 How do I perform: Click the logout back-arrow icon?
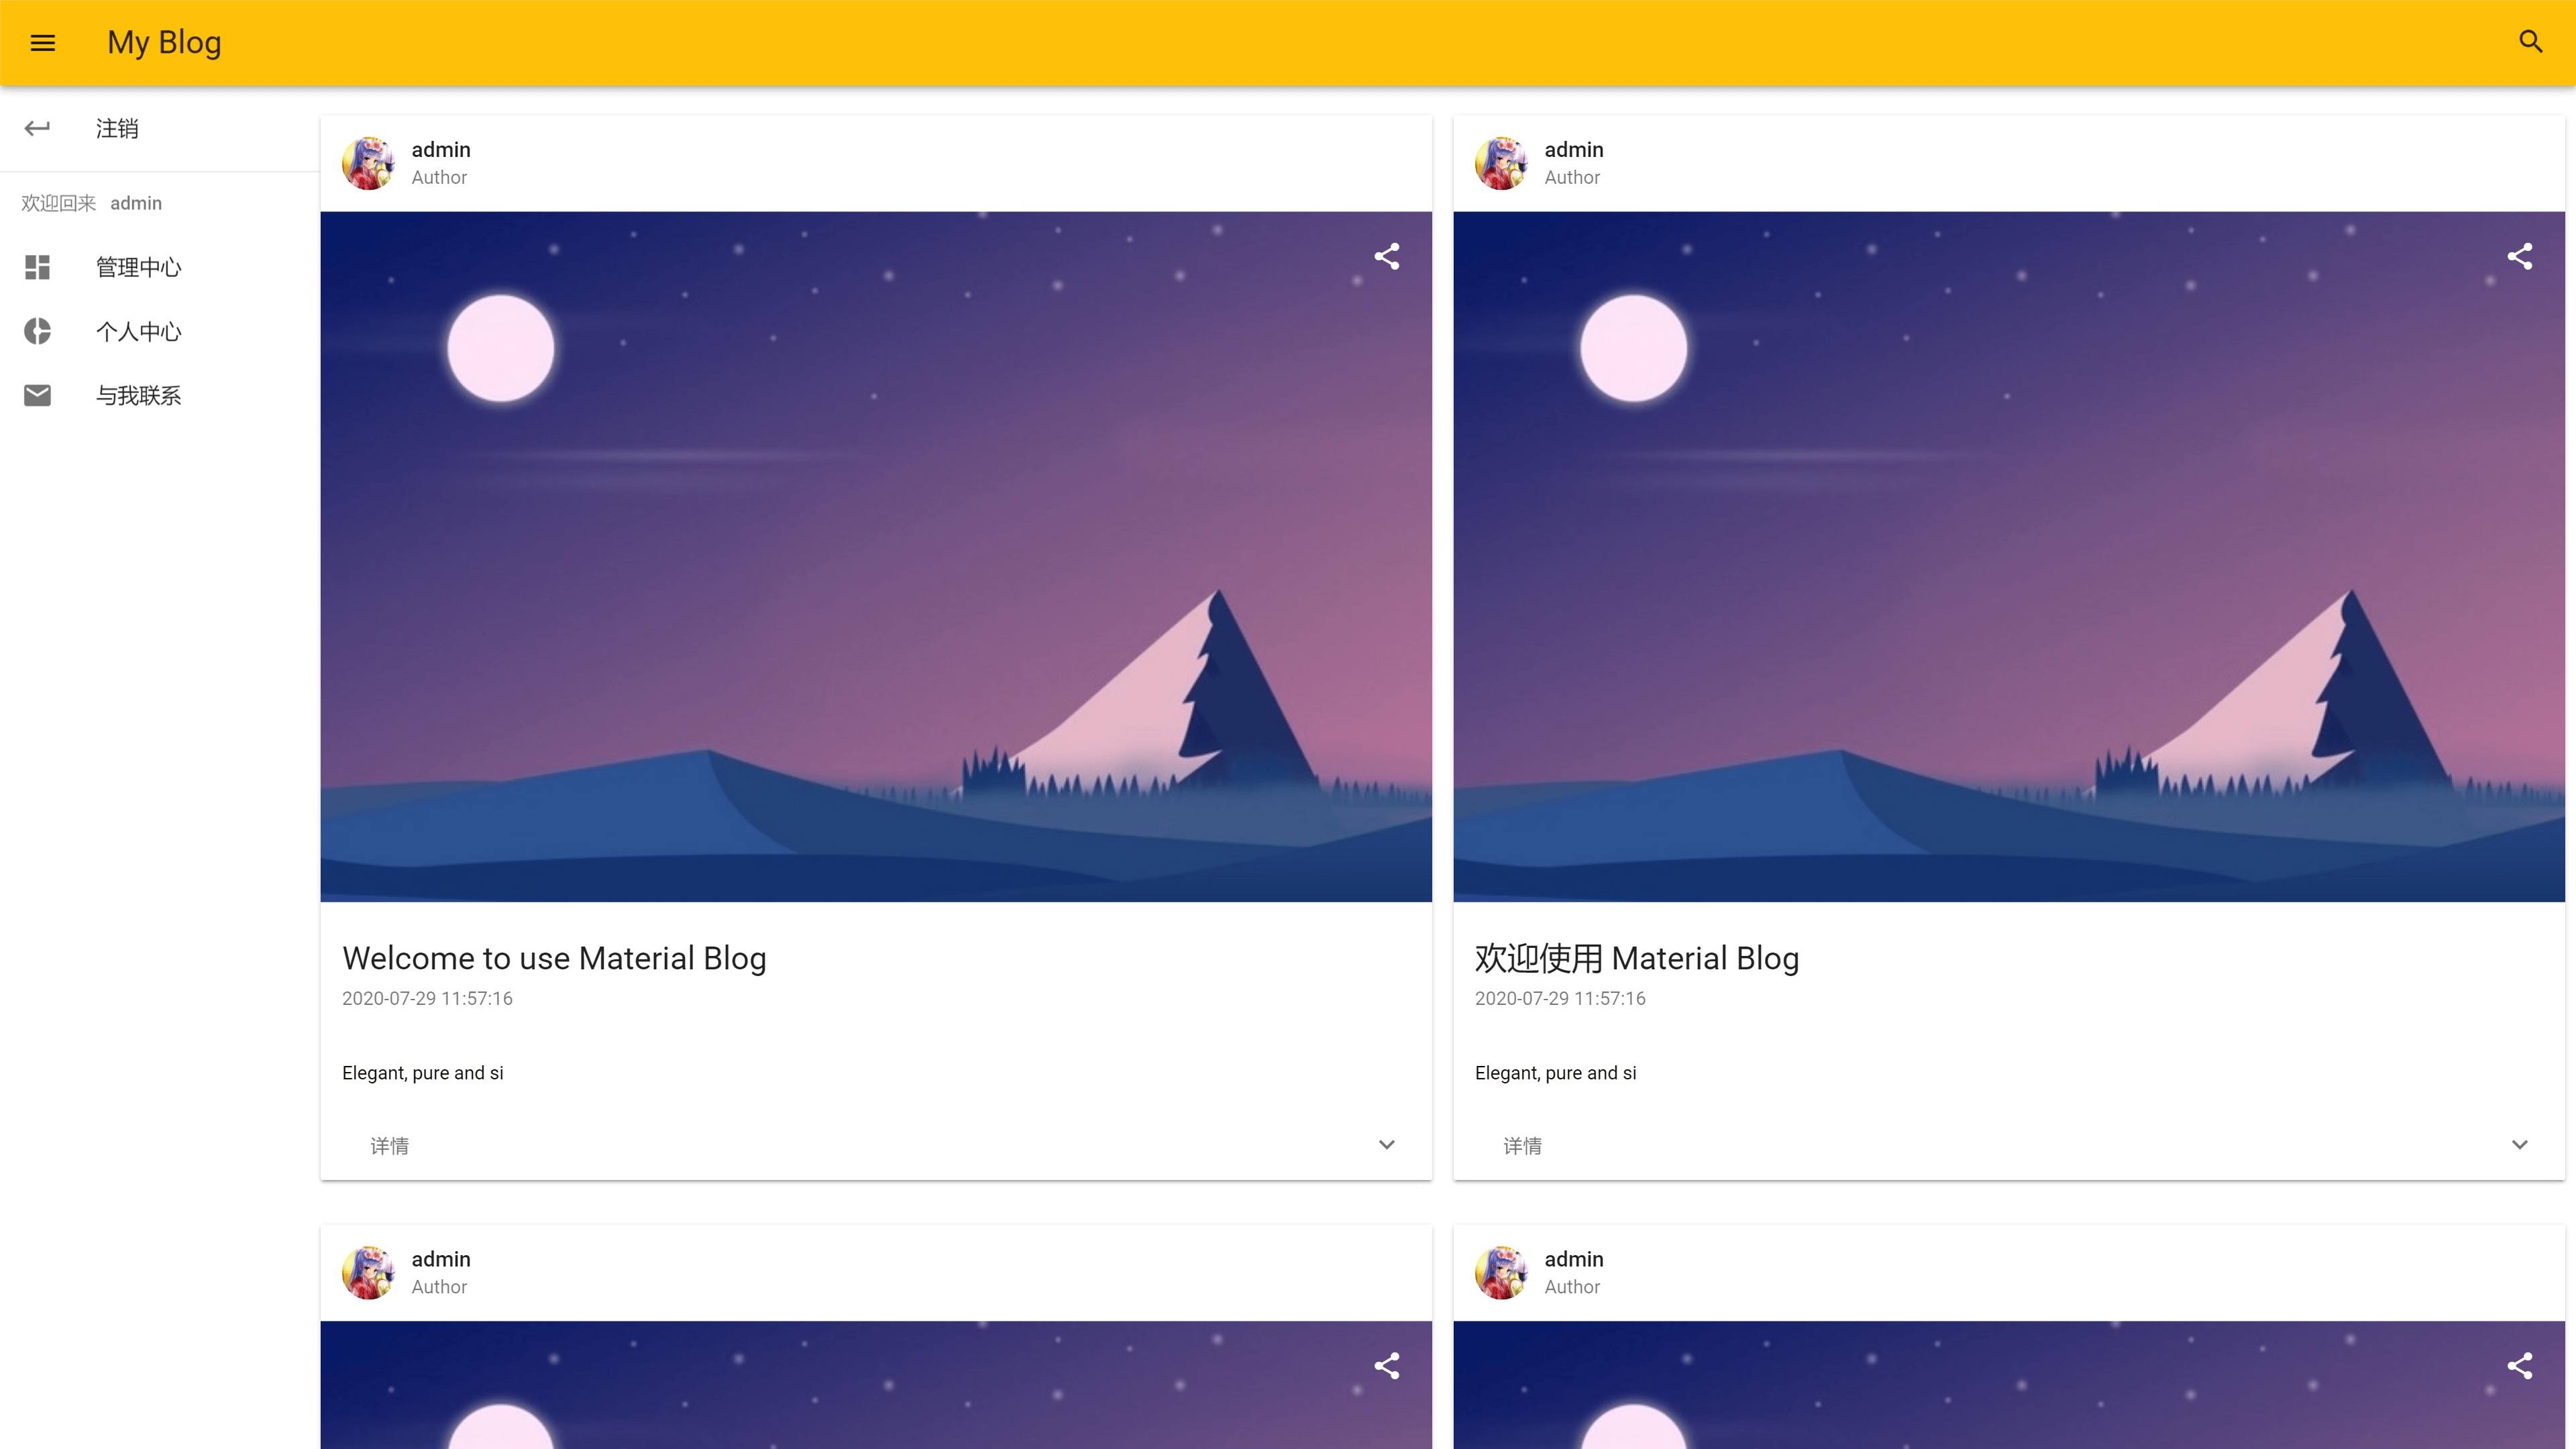point(37,128)
